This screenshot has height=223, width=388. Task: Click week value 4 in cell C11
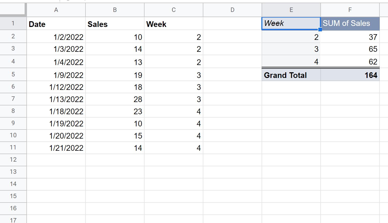[174, 148]
